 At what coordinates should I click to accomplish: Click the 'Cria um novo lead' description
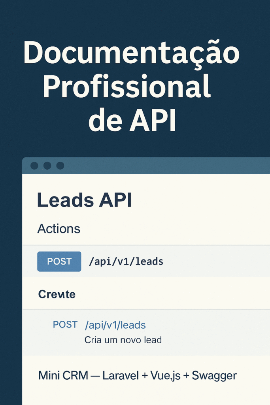pos(123,340)
